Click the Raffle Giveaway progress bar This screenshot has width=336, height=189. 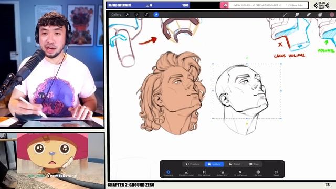(148, 5)
